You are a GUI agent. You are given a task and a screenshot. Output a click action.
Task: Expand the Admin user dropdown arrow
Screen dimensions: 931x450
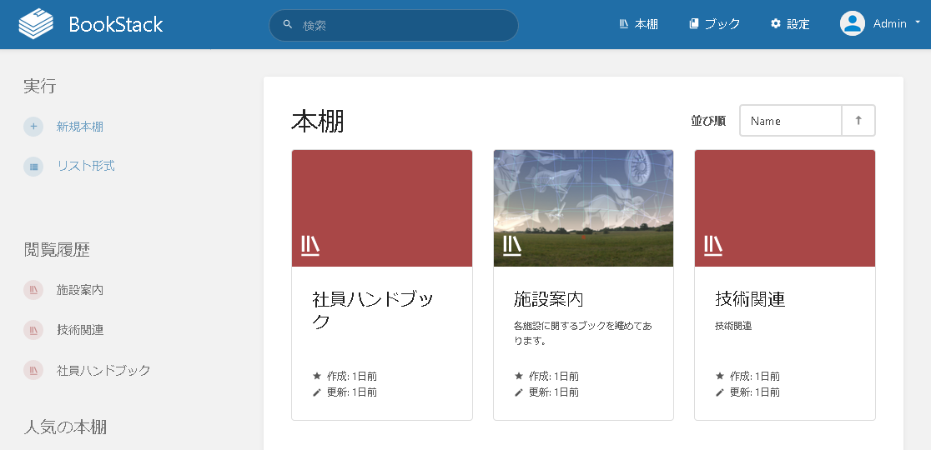[918, 22]
